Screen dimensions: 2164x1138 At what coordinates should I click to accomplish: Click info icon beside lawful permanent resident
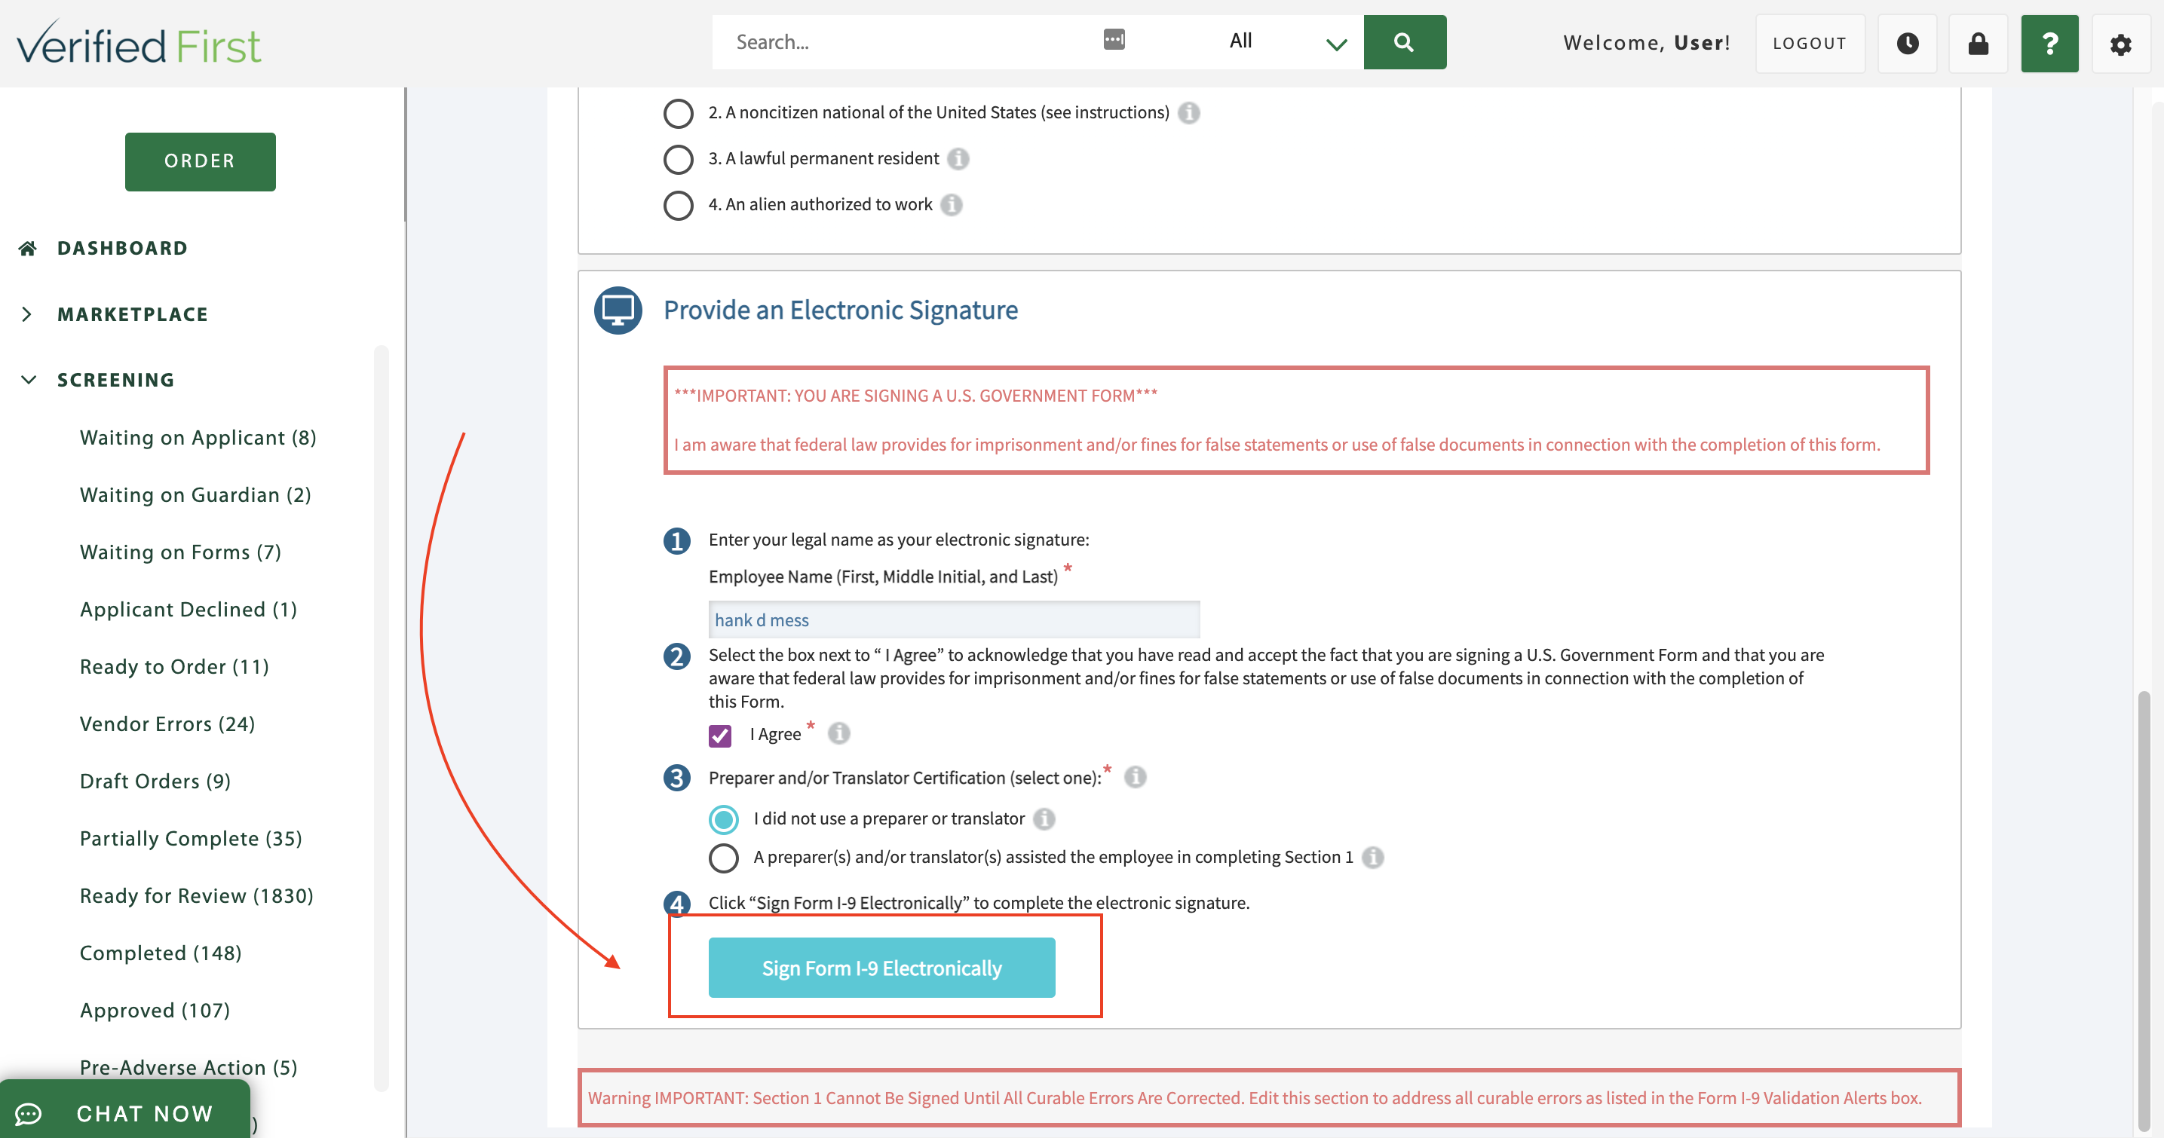tap(958, 159)
